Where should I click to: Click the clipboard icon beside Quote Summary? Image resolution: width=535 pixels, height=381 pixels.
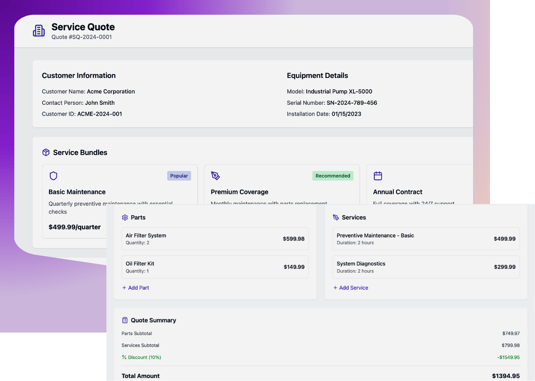tap(125, 320)
